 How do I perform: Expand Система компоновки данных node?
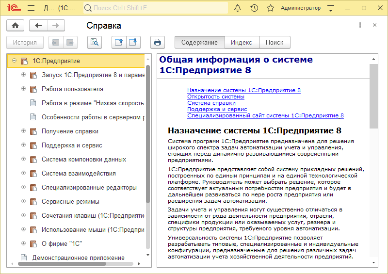[23, 159]
